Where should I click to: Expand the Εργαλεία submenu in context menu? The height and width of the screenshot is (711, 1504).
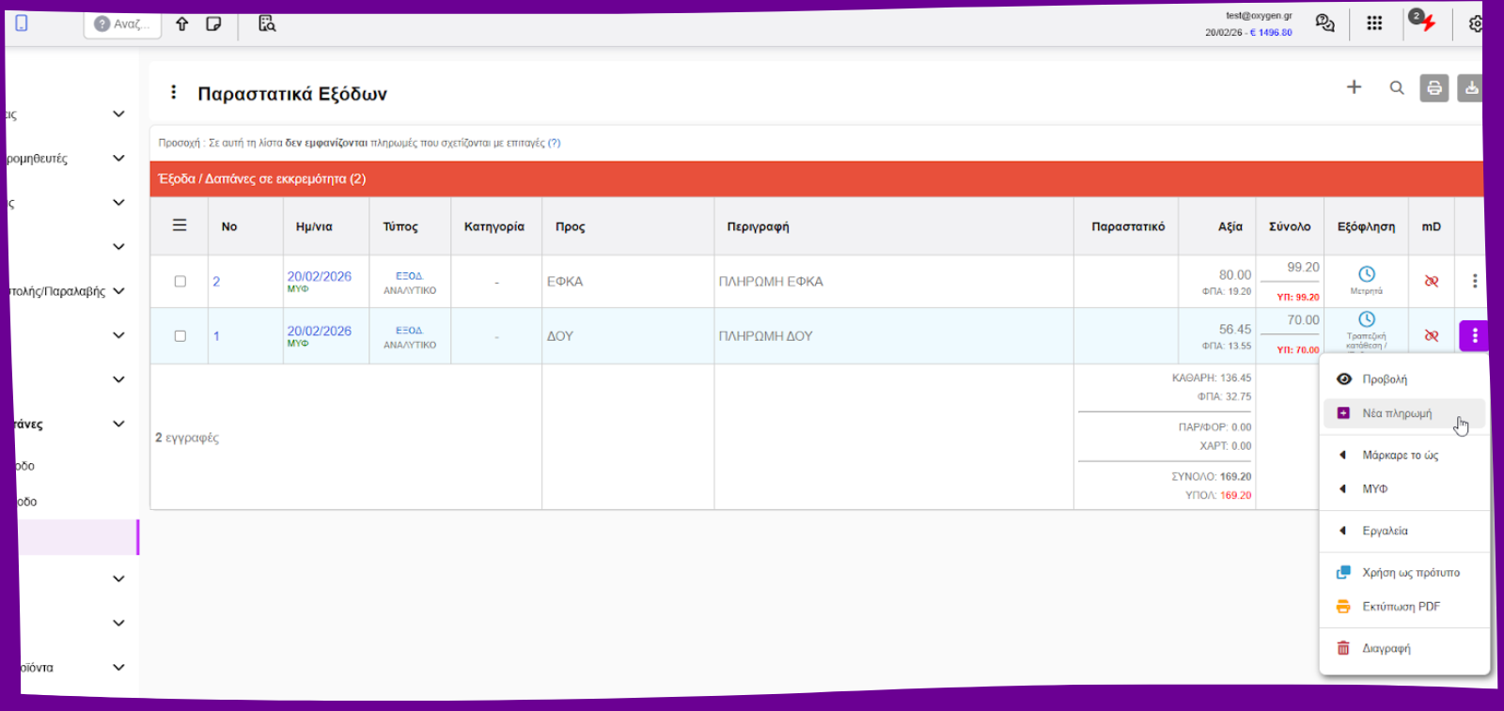pos(1404,531)
